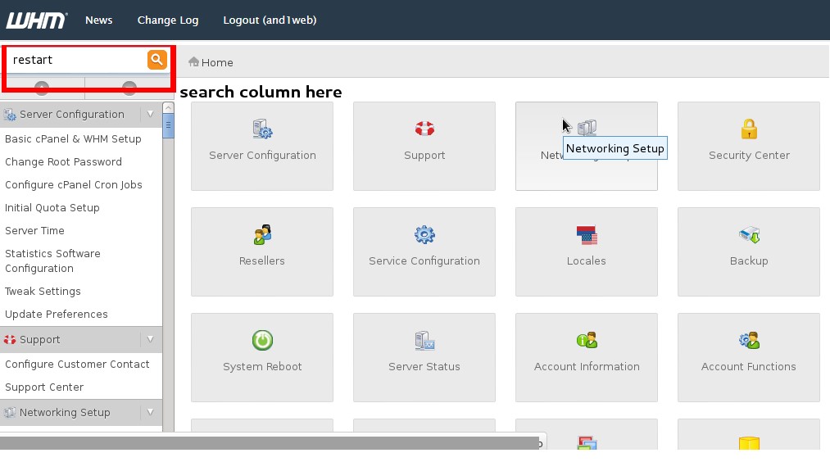
Task: Open the Tweak Settings sidebar link
Action: pyautogui.click(x=43, y=291)
